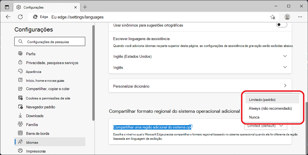308x155 pixels.
Task: Click the Idiomas language icon
Action: click(x=20, y=142)
